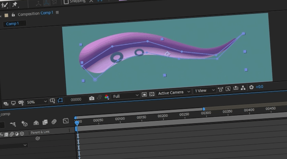This screenshot has width=287, height=159.
Task: Toggle the Transparency Grid icon
Action: pos(152,94)
